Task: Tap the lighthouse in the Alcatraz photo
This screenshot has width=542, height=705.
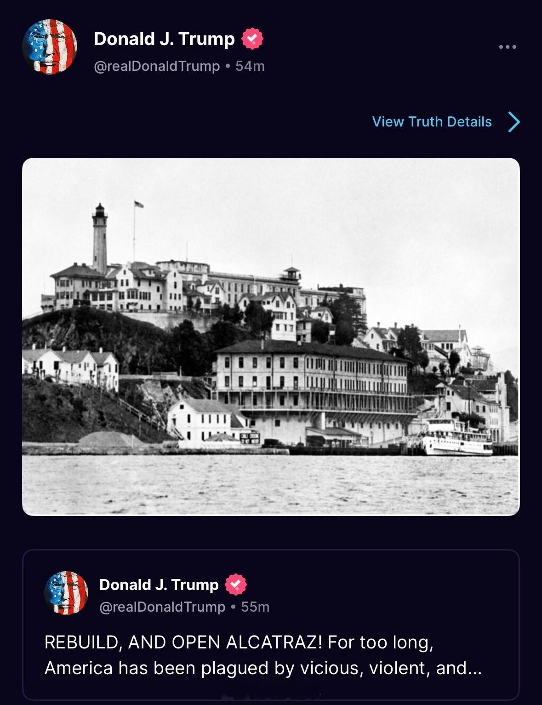Action: tap(100, 238)
